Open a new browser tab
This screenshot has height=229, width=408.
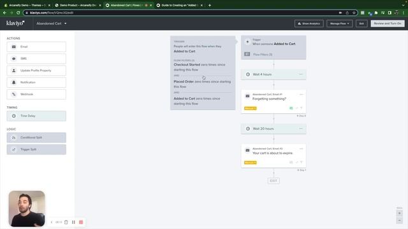210,5
